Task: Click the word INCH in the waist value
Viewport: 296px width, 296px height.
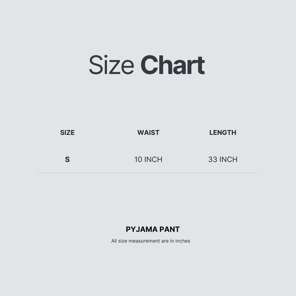Action: 153,160
